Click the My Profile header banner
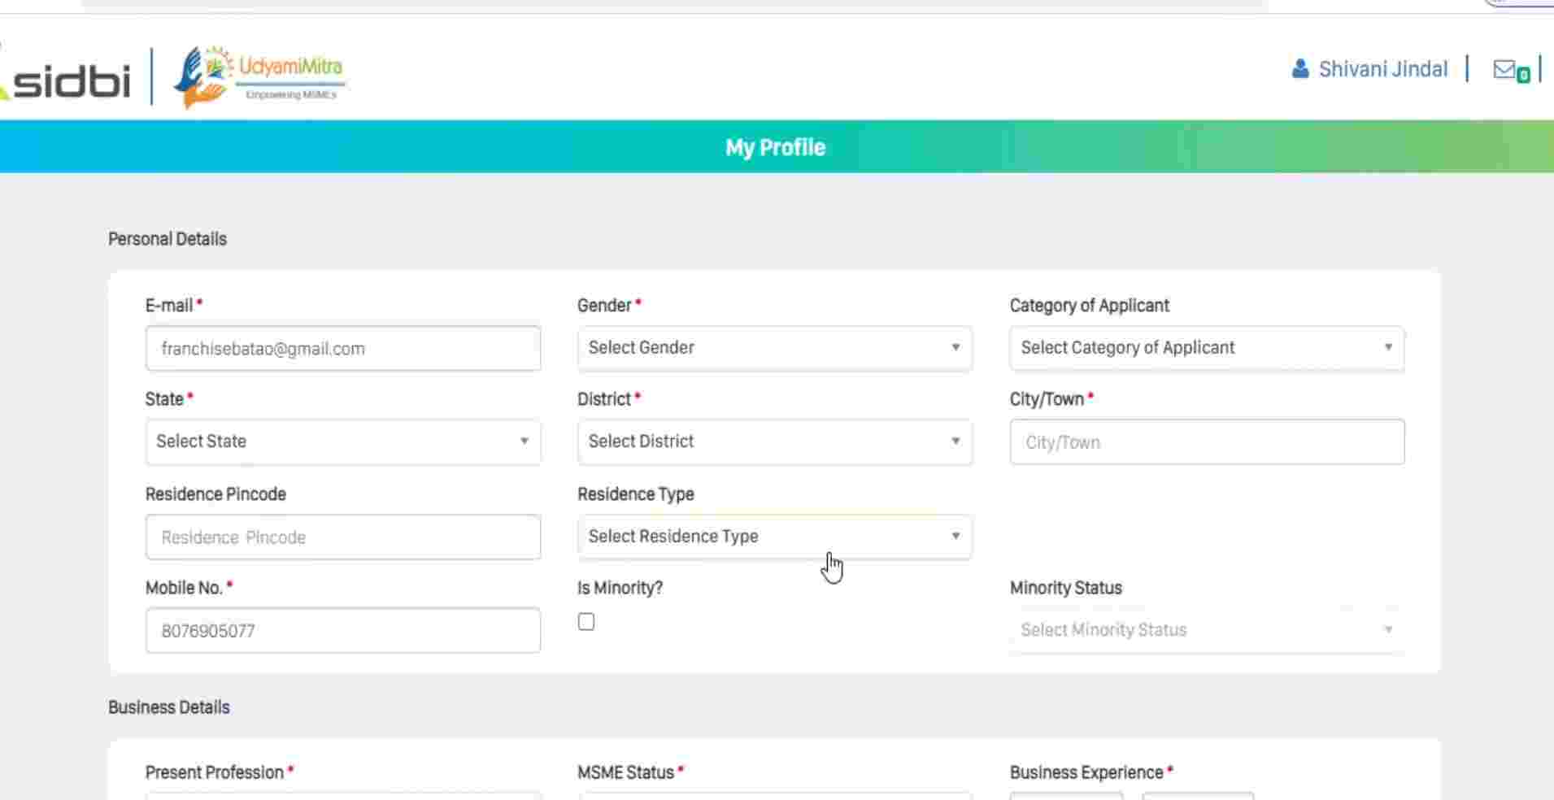Image resolution: width=1554 pixels, height=800 pixels. tap(775, 147)
